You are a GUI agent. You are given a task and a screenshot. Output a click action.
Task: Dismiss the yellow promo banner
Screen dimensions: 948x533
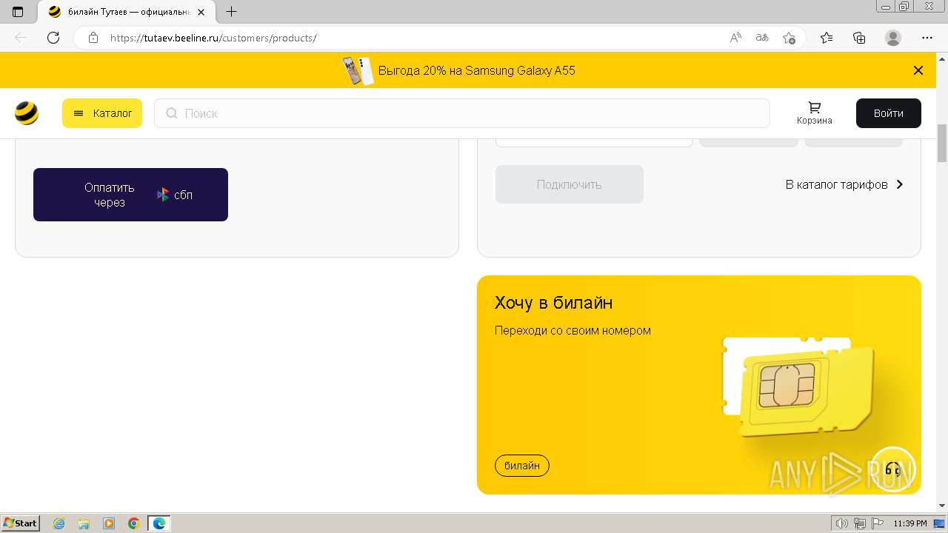click(x=918, y=71)
